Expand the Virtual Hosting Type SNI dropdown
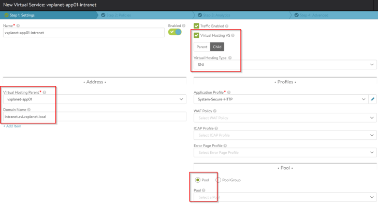 285,65
